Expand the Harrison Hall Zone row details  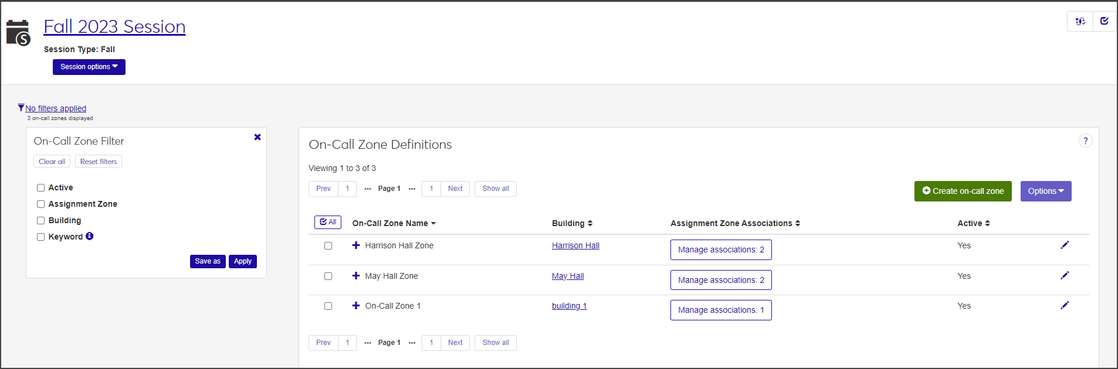point(356,245)
